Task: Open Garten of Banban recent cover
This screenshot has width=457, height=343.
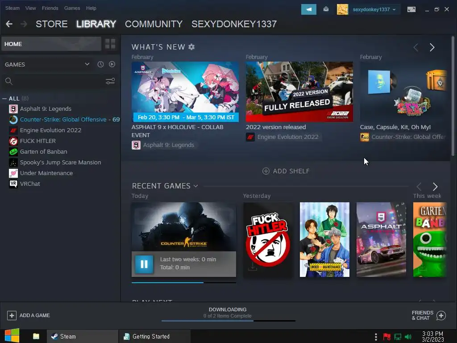Action: 430,239
